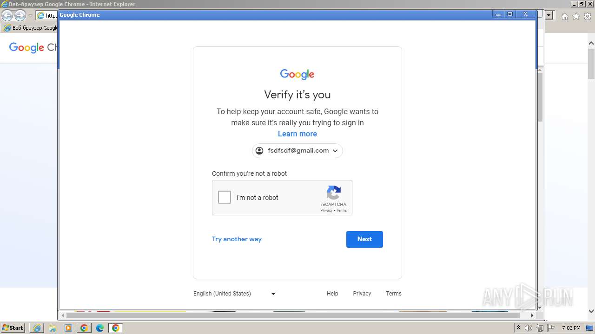
Task: Open Internet Explorer Tools gear icon
Action: pos(587,16)
